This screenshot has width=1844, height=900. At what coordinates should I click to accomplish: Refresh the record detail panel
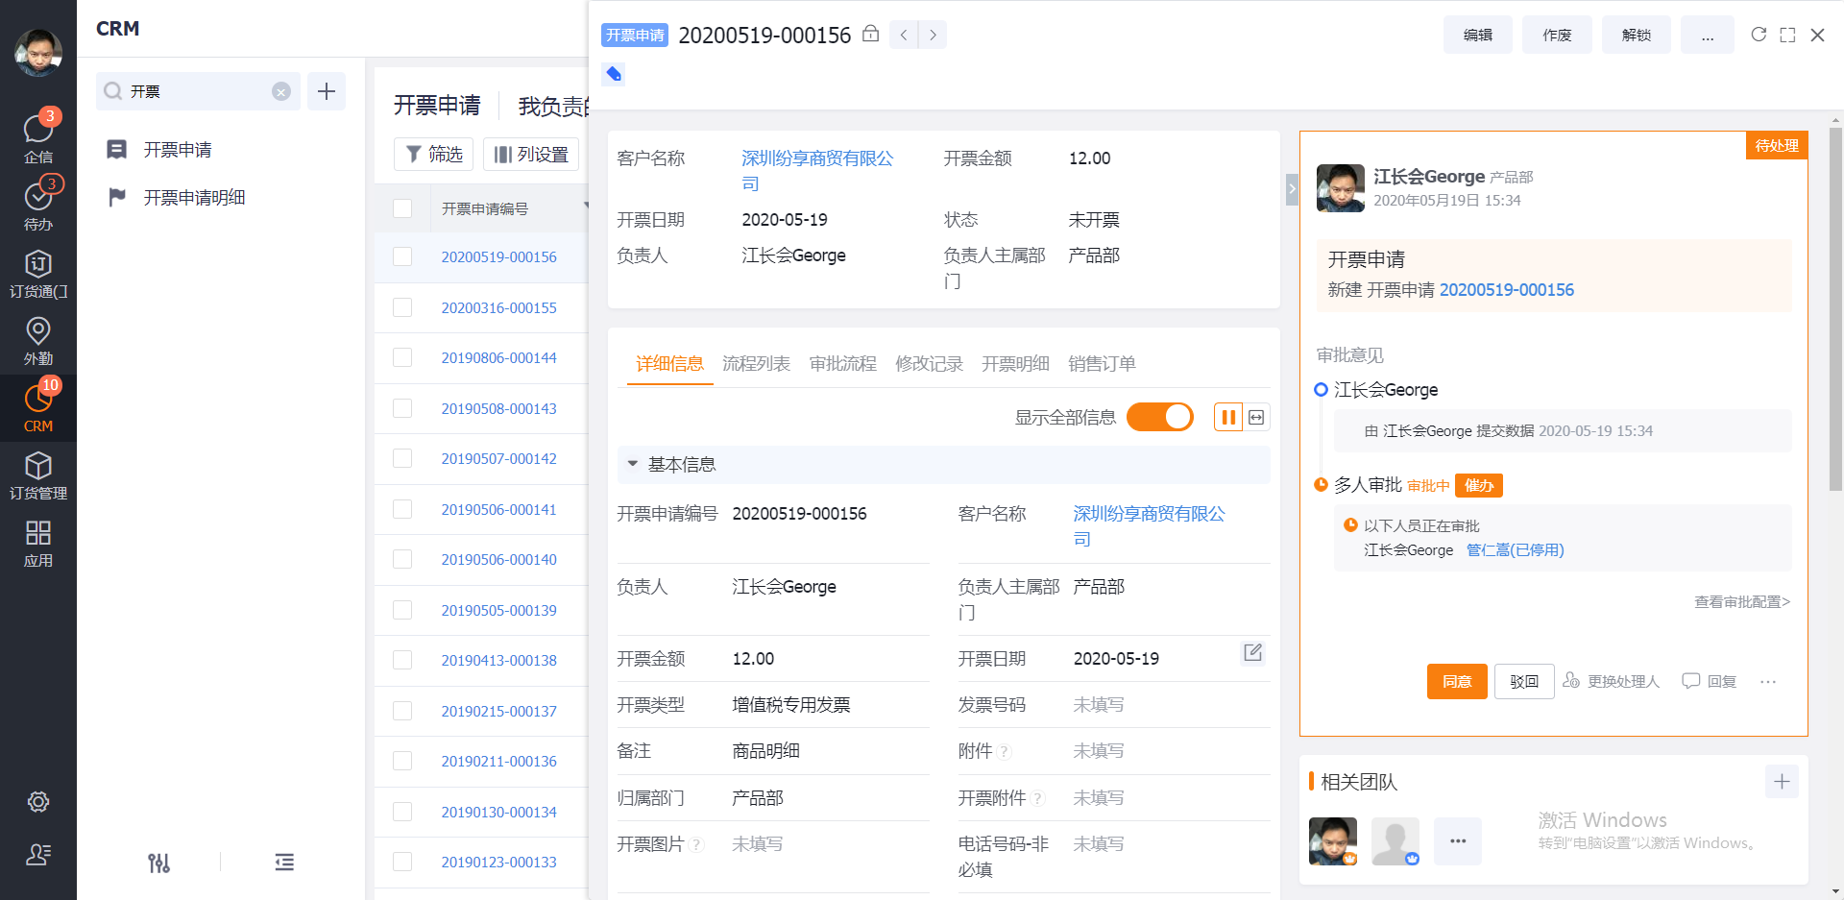click(x=1759, y=35)
